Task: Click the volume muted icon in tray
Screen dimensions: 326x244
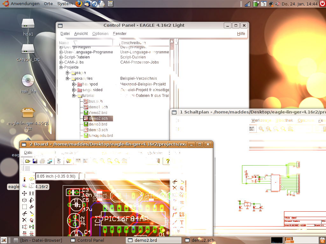Action: tap(277, 4)
